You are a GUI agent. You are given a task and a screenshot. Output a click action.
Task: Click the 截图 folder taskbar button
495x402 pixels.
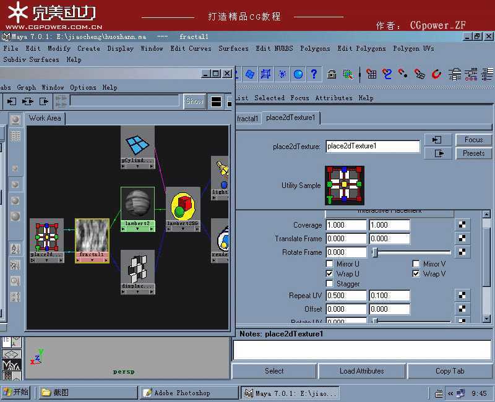tap(88, 393)
